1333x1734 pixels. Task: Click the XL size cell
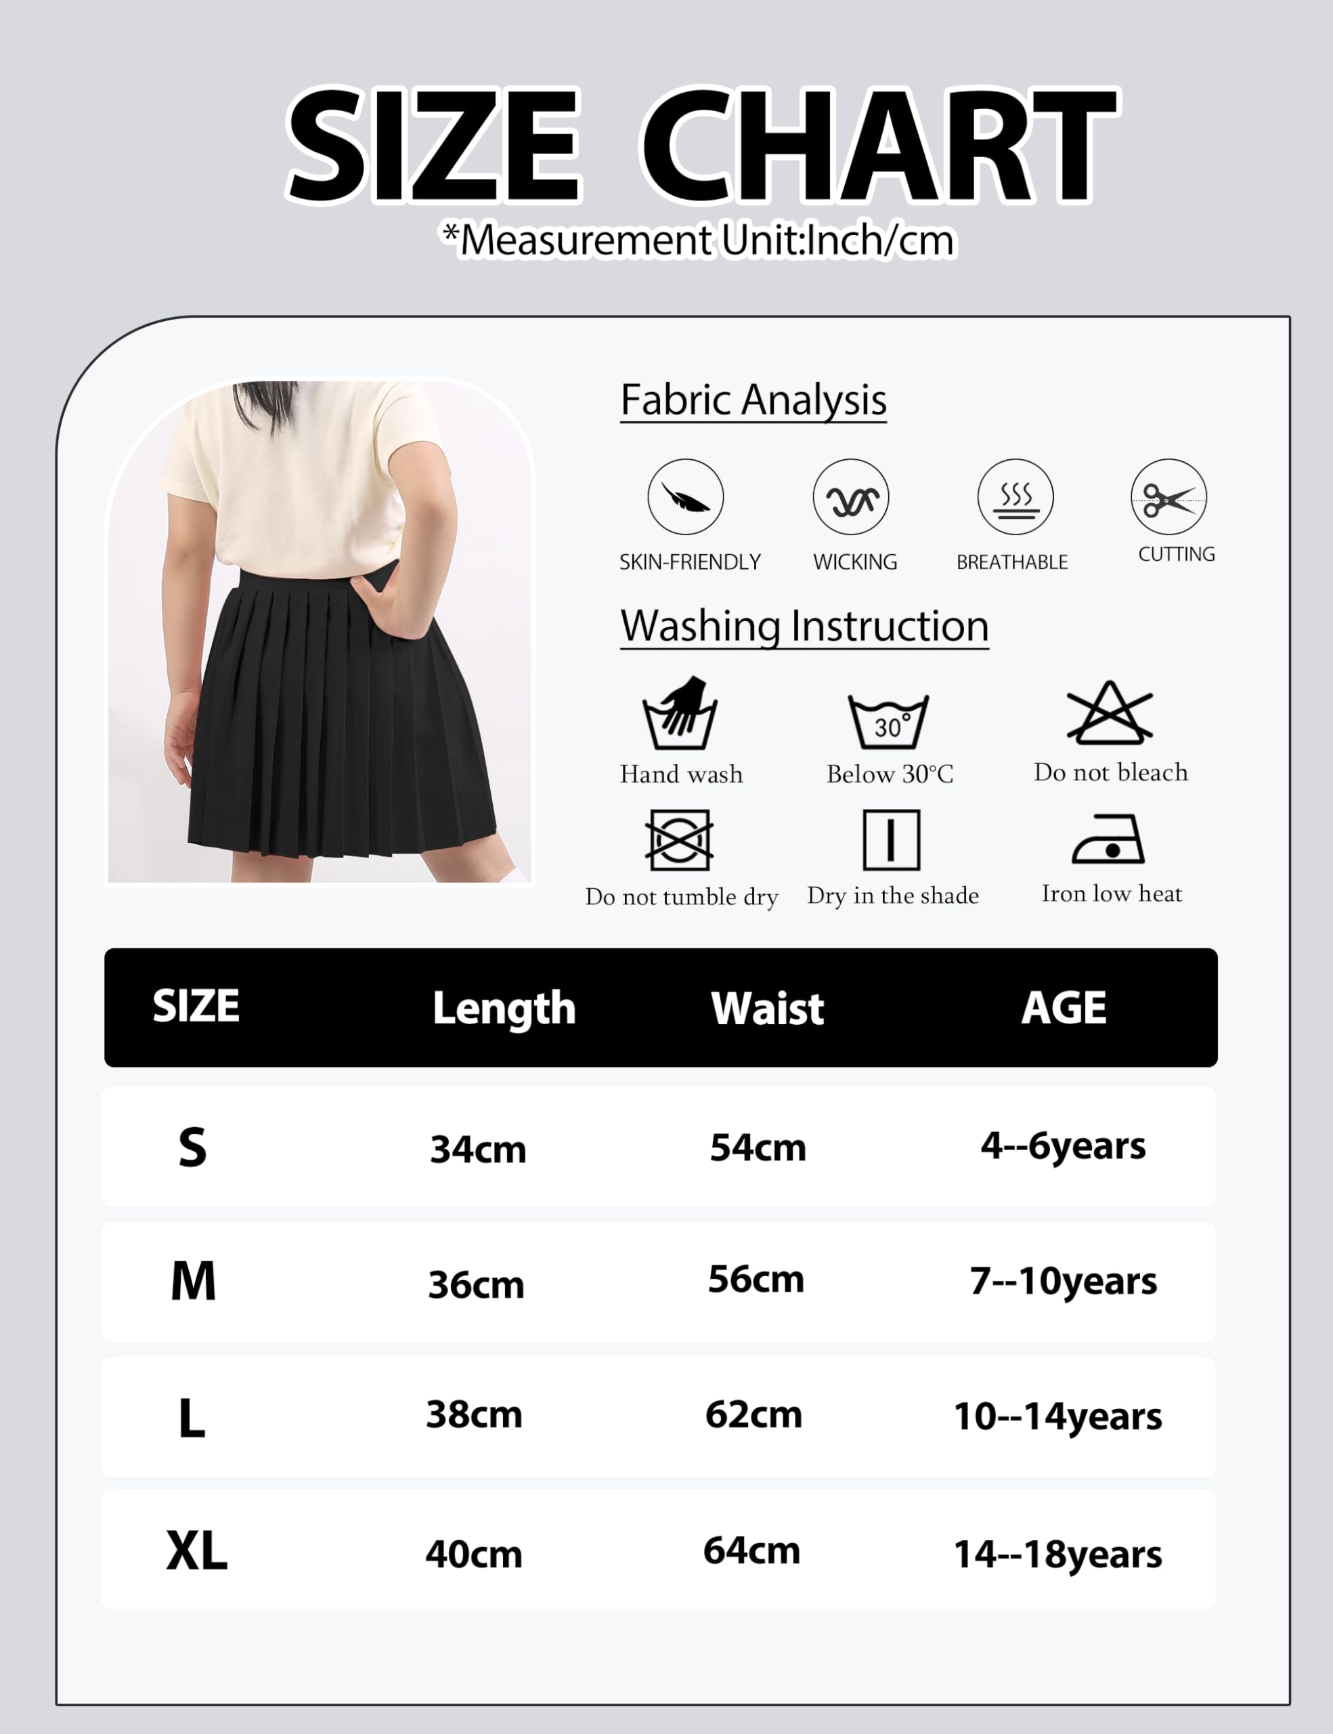(x=196, y=1550)
